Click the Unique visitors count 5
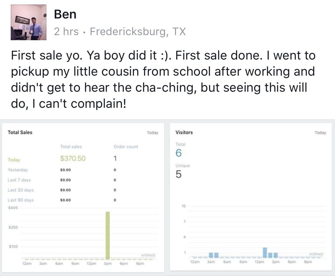 [178, 175]
